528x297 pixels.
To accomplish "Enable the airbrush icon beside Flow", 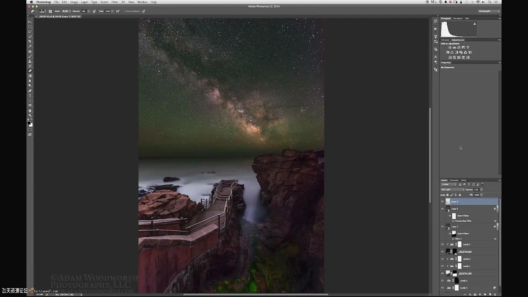I will [x=118, y=11].
